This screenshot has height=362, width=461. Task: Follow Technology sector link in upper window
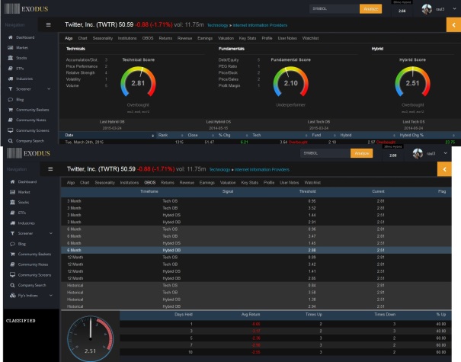pyautogui.click(x=218, y=25)
